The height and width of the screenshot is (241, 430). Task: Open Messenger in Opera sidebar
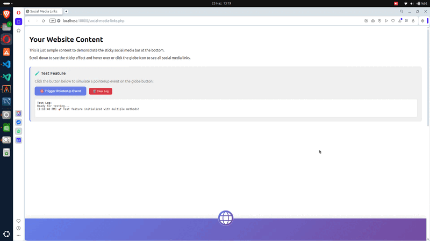click(18, 122)
